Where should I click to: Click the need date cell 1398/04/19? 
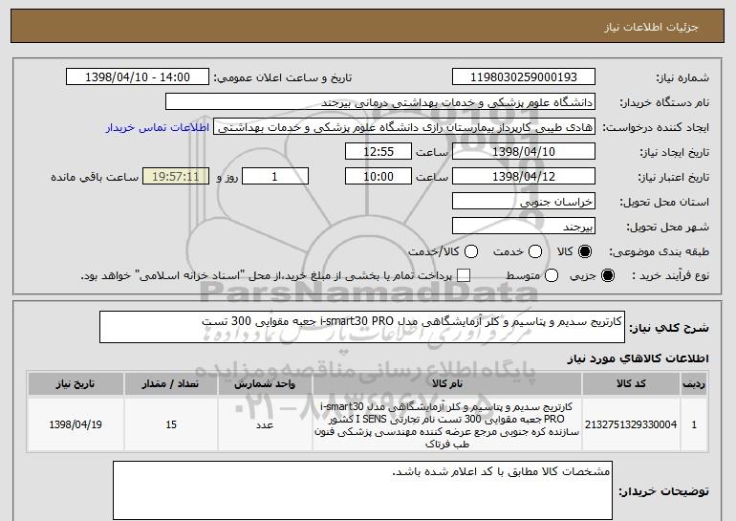pyautogui.click(x=76, y=424)
